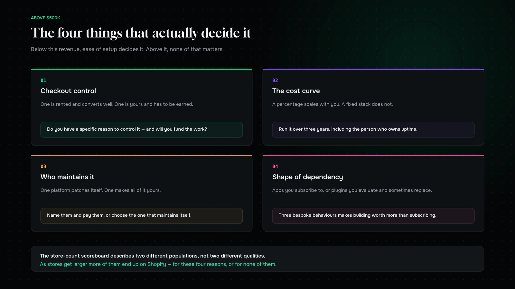
Task: Select the 'Three bespoke behaviours' callout box
Action: point(373,216)
